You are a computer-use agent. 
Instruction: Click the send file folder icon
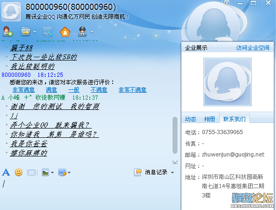(26, 32)
